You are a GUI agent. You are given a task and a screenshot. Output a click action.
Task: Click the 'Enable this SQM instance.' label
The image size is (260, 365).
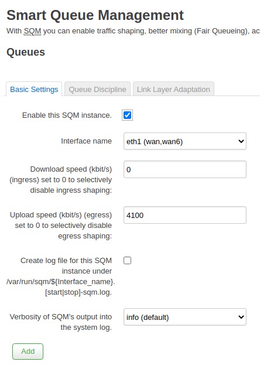click(x=67, y=115)
